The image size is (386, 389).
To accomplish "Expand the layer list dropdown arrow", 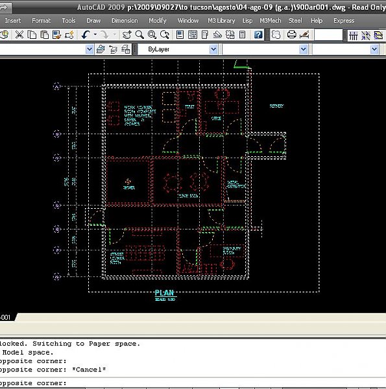I will coord(90,49).
